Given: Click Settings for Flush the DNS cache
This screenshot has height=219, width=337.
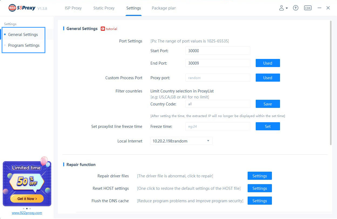Looking at the screenshot, I should coord(260,201).
